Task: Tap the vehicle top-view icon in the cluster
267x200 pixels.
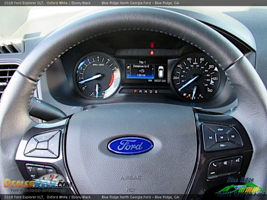Action: (x=161, y=71)
